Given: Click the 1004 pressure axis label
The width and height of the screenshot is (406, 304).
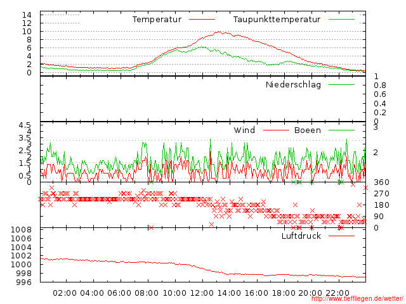Looking at the screenshot, I should coord(21,248).
